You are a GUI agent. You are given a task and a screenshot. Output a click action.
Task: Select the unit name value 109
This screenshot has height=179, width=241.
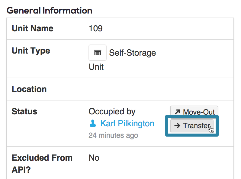(x=96, y=29)
